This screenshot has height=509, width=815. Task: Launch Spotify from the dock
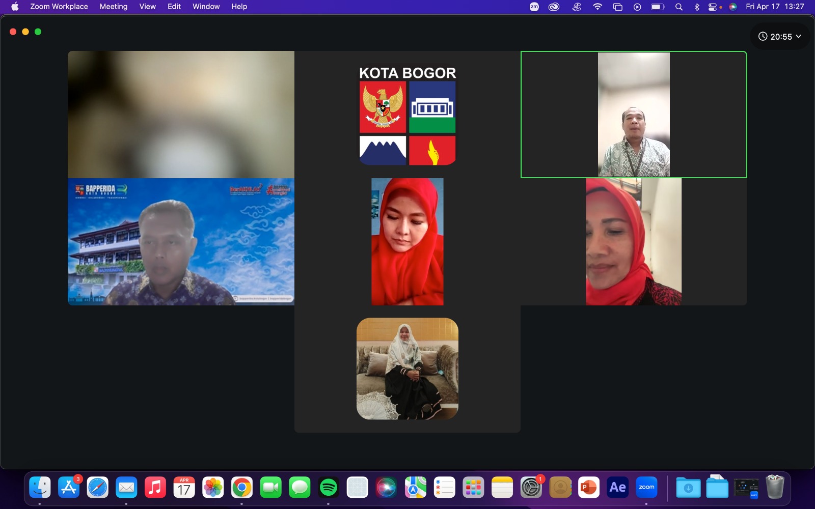point(329,488)
